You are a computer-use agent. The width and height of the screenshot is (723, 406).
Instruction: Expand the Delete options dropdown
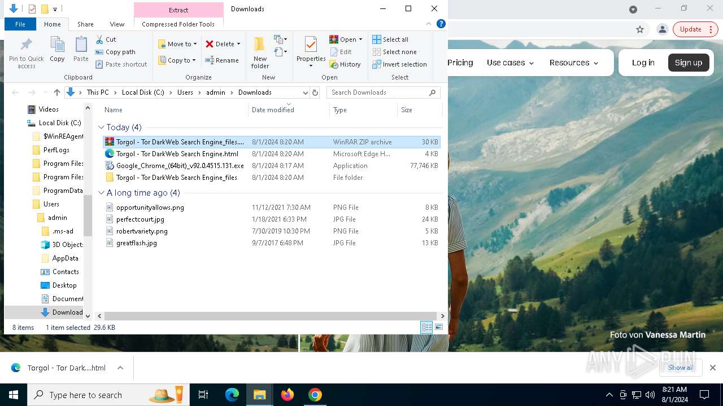point(238,44)
